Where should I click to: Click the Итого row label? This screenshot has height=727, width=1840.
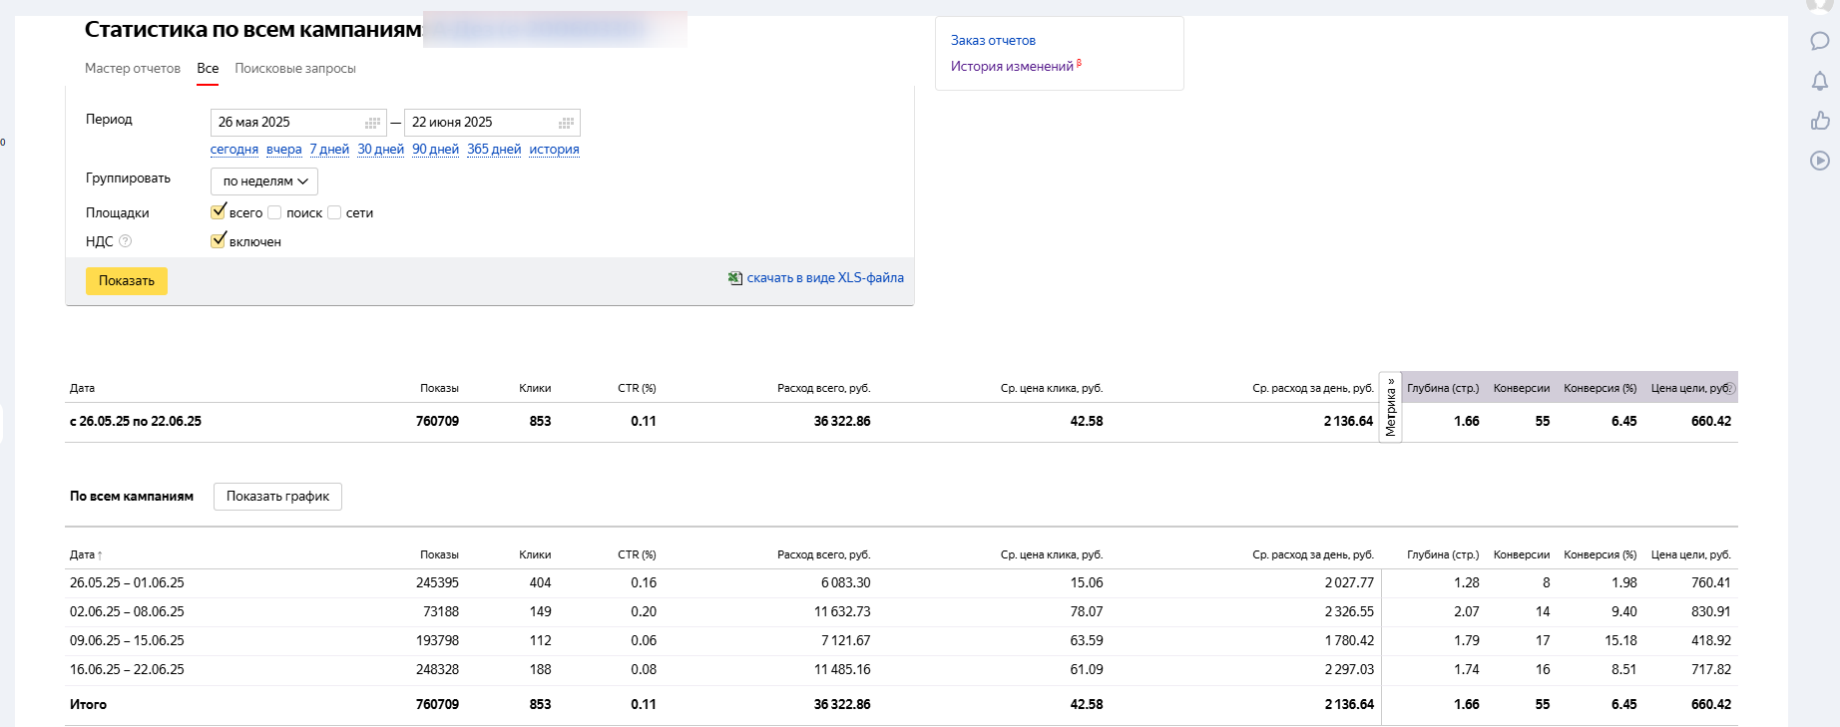[88, 705]
